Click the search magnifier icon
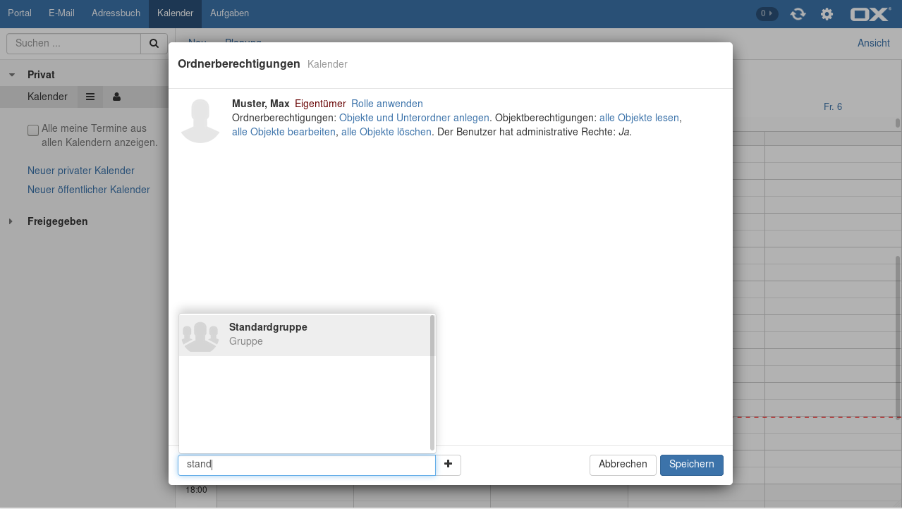The image size is (902, 509). pos(154,43)
